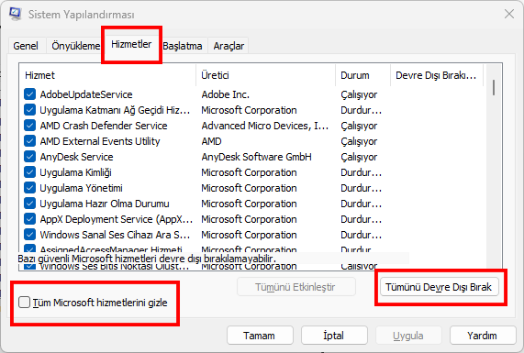Sort by the Hizmet column header
The width and height of the screenshot is (524, 353).
[107, 75]
